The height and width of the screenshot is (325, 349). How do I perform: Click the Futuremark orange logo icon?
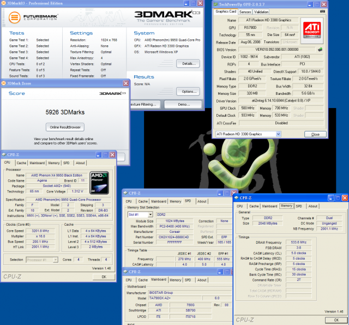pos(15,17)
